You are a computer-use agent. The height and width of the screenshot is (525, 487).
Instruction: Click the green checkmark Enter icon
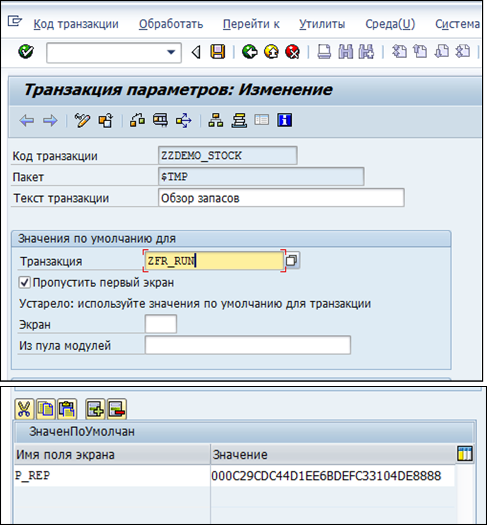tap(26, 52)
